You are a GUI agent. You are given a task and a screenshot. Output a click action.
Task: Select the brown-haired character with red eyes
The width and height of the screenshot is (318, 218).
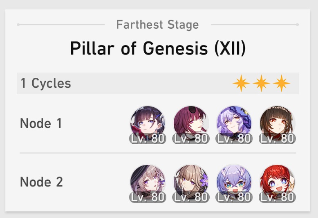[x=277, y=123]
